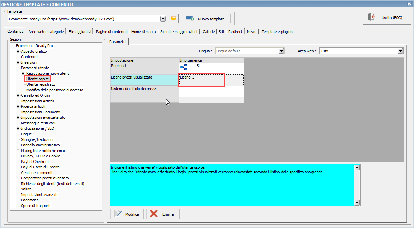Click the Impostazione column header
The image size is (414, 228).
(x=145, y=60)
